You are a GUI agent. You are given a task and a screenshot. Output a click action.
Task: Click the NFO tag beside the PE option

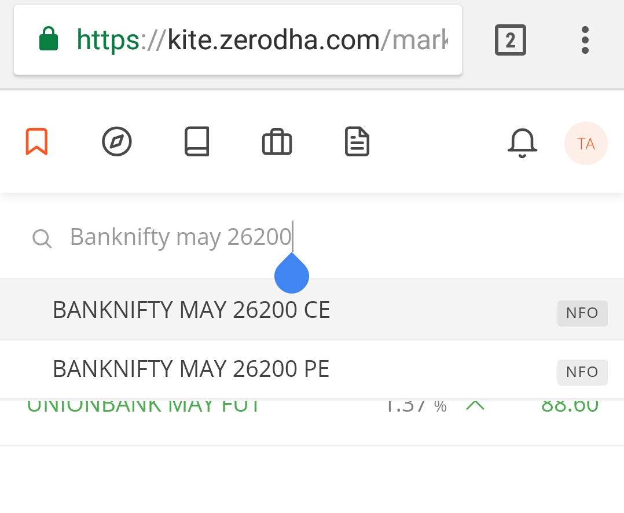coord(582,372)
